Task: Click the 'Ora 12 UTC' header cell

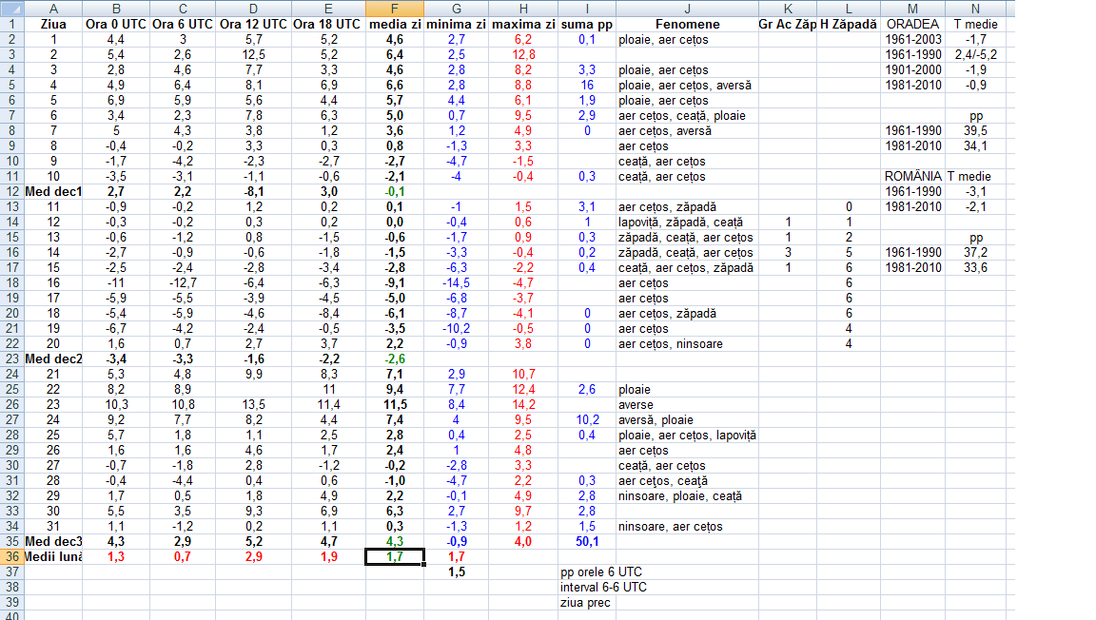Action: [253, 25]
